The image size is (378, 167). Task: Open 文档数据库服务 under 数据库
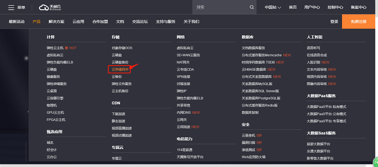[253, 48]
